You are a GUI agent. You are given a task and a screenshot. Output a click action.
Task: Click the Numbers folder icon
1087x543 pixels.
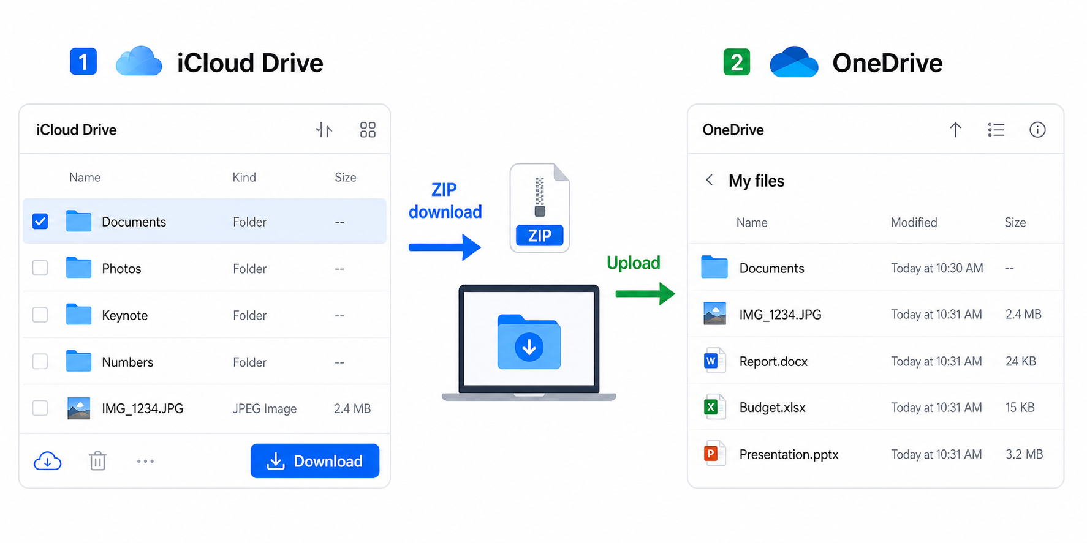pos(78,361)
